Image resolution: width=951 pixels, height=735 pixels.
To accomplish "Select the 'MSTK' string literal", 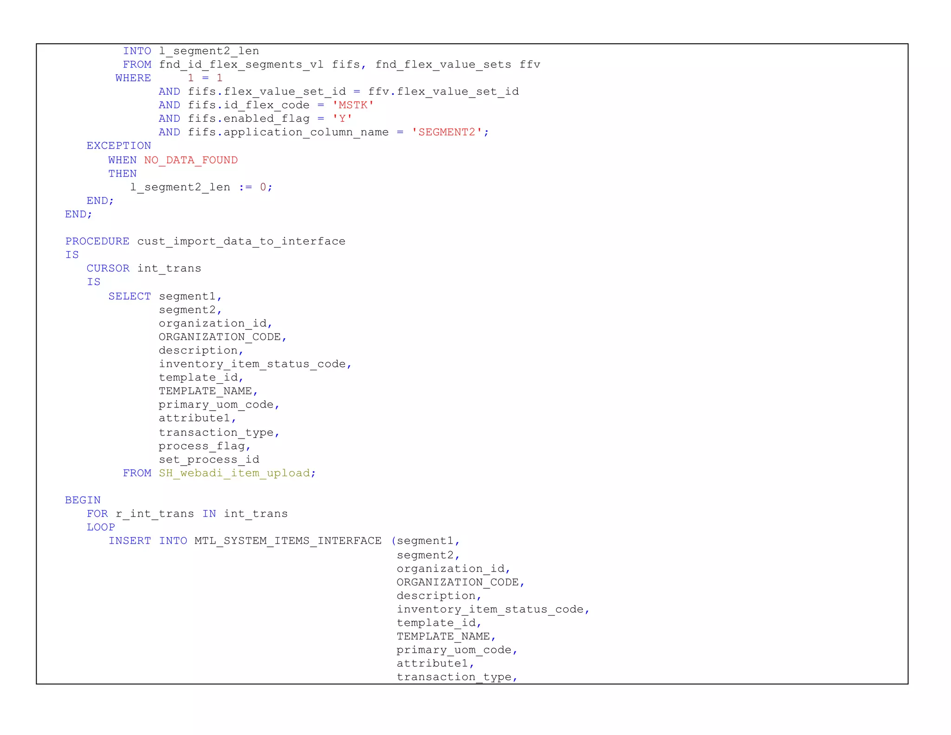I will tap(353, 105).
